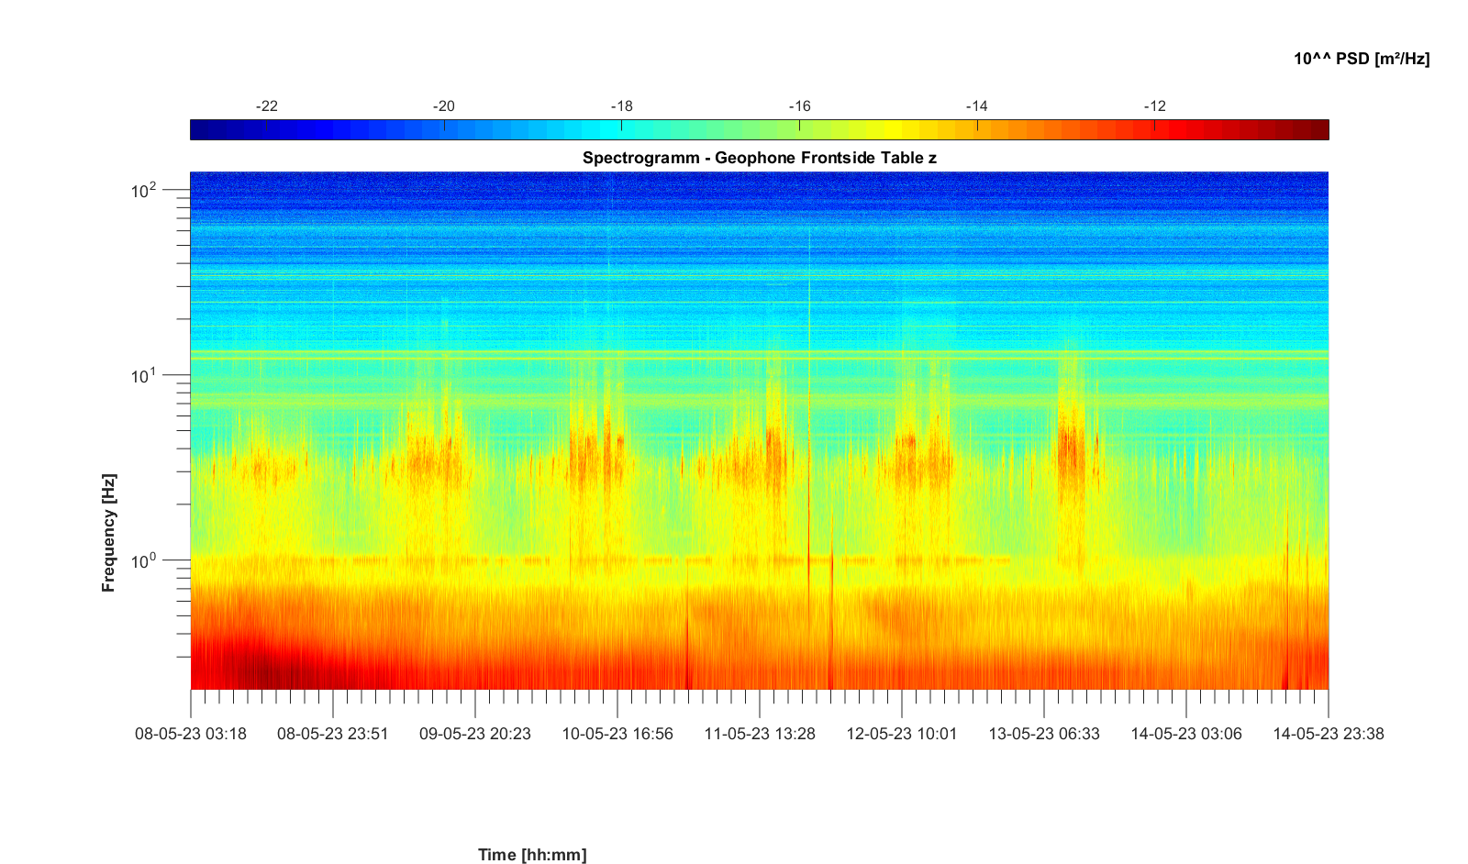
Task: Select the '14-05-23 23:38' time tick label
Action: (x=1328, y=734)
